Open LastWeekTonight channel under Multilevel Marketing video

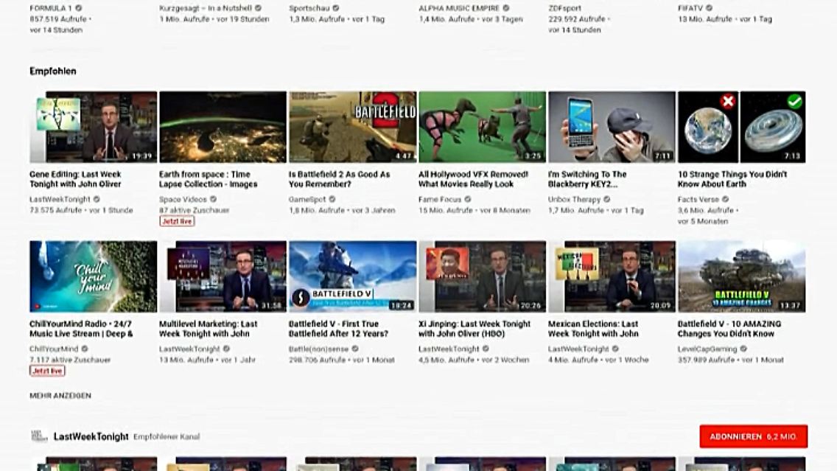coord(189,349)
